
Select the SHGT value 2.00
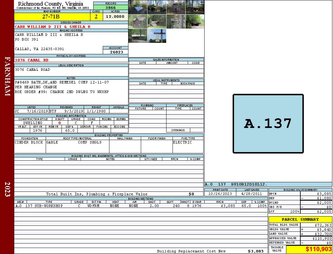pos(154,206)
